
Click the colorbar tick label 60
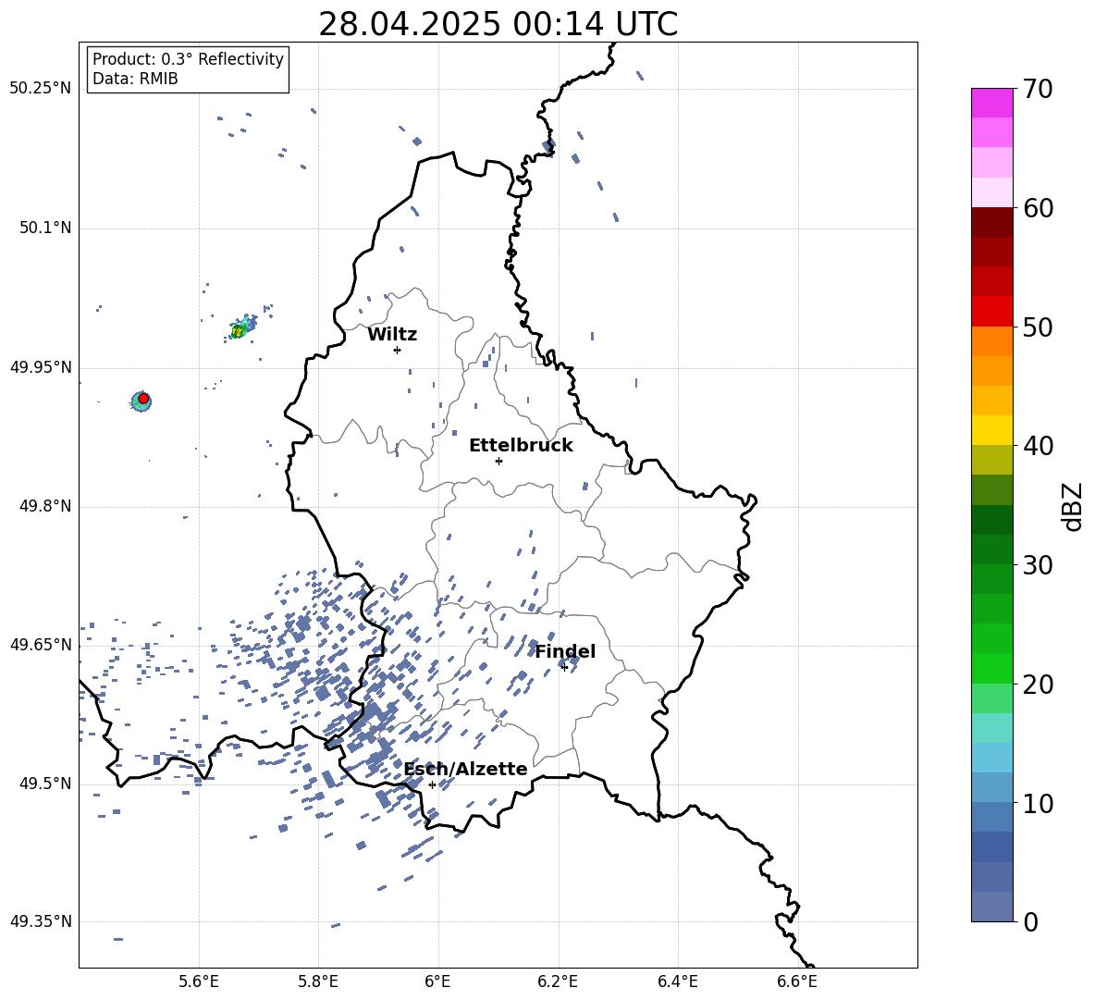(x=1038, y=208)
